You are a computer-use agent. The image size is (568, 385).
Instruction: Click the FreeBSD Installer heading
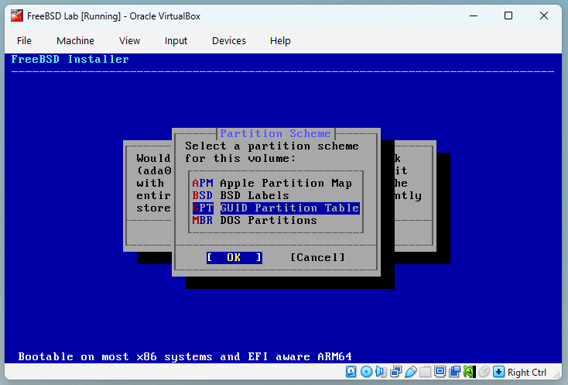coord(70,59)
